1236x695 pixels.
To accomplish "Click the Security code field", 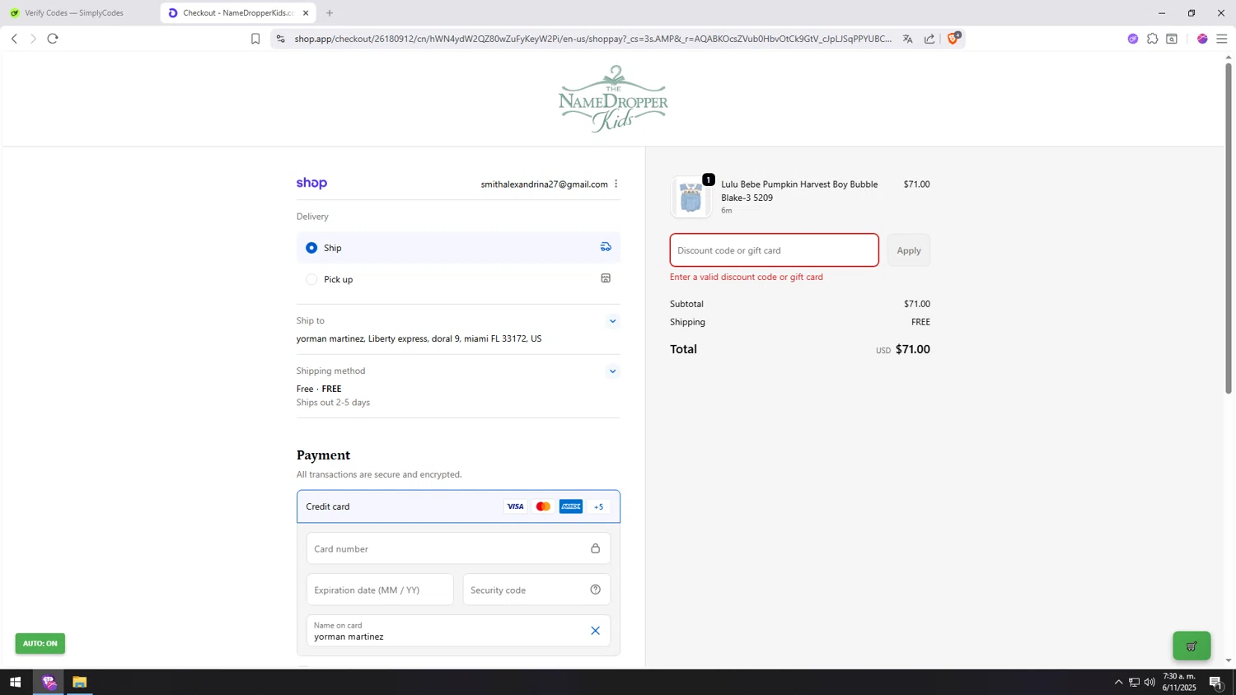I will coord(536,590).
